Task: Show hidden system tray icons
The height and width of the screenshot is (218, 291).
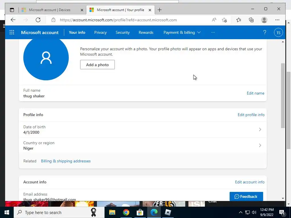Action: pos(240,212)
